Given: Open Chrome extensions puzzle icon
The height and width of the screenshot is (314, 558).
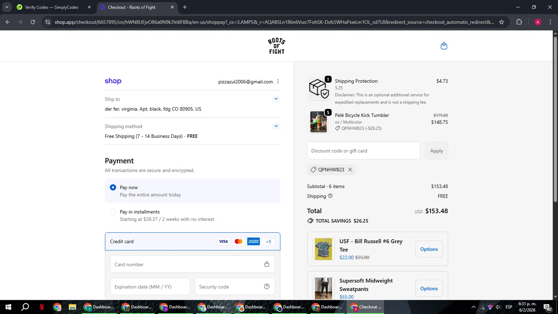Looking at the screenshot, I should point(519,22).
